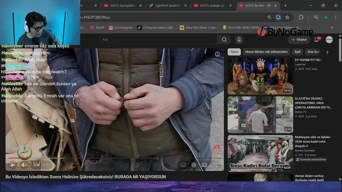The width and height of the screenshot is (342, 192).
Task: Open the 'YOUTUBE VİDEO İNDİR' bookmark
Action: pos(241,27)
